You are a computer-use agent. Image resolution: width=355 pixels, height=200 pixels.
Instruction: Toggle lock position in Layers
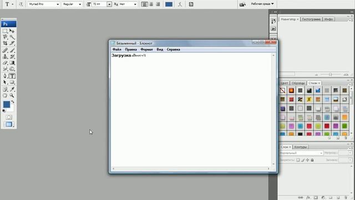click(307, 160)
